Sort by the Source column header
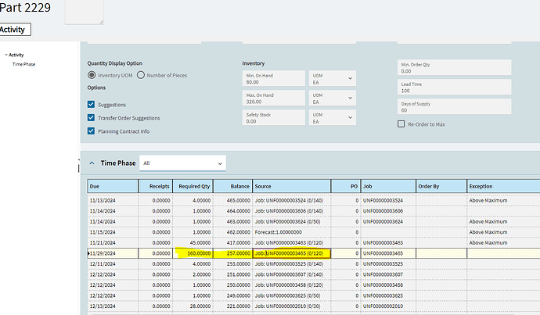Screen dimensions: 540x315 pos(292,186)
